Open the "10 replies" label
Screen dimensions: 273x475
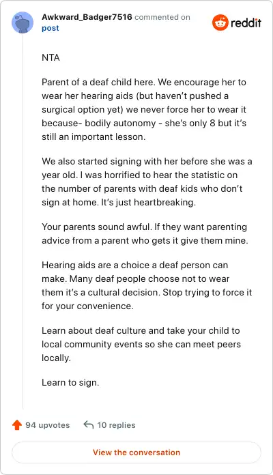click(116, 425)
